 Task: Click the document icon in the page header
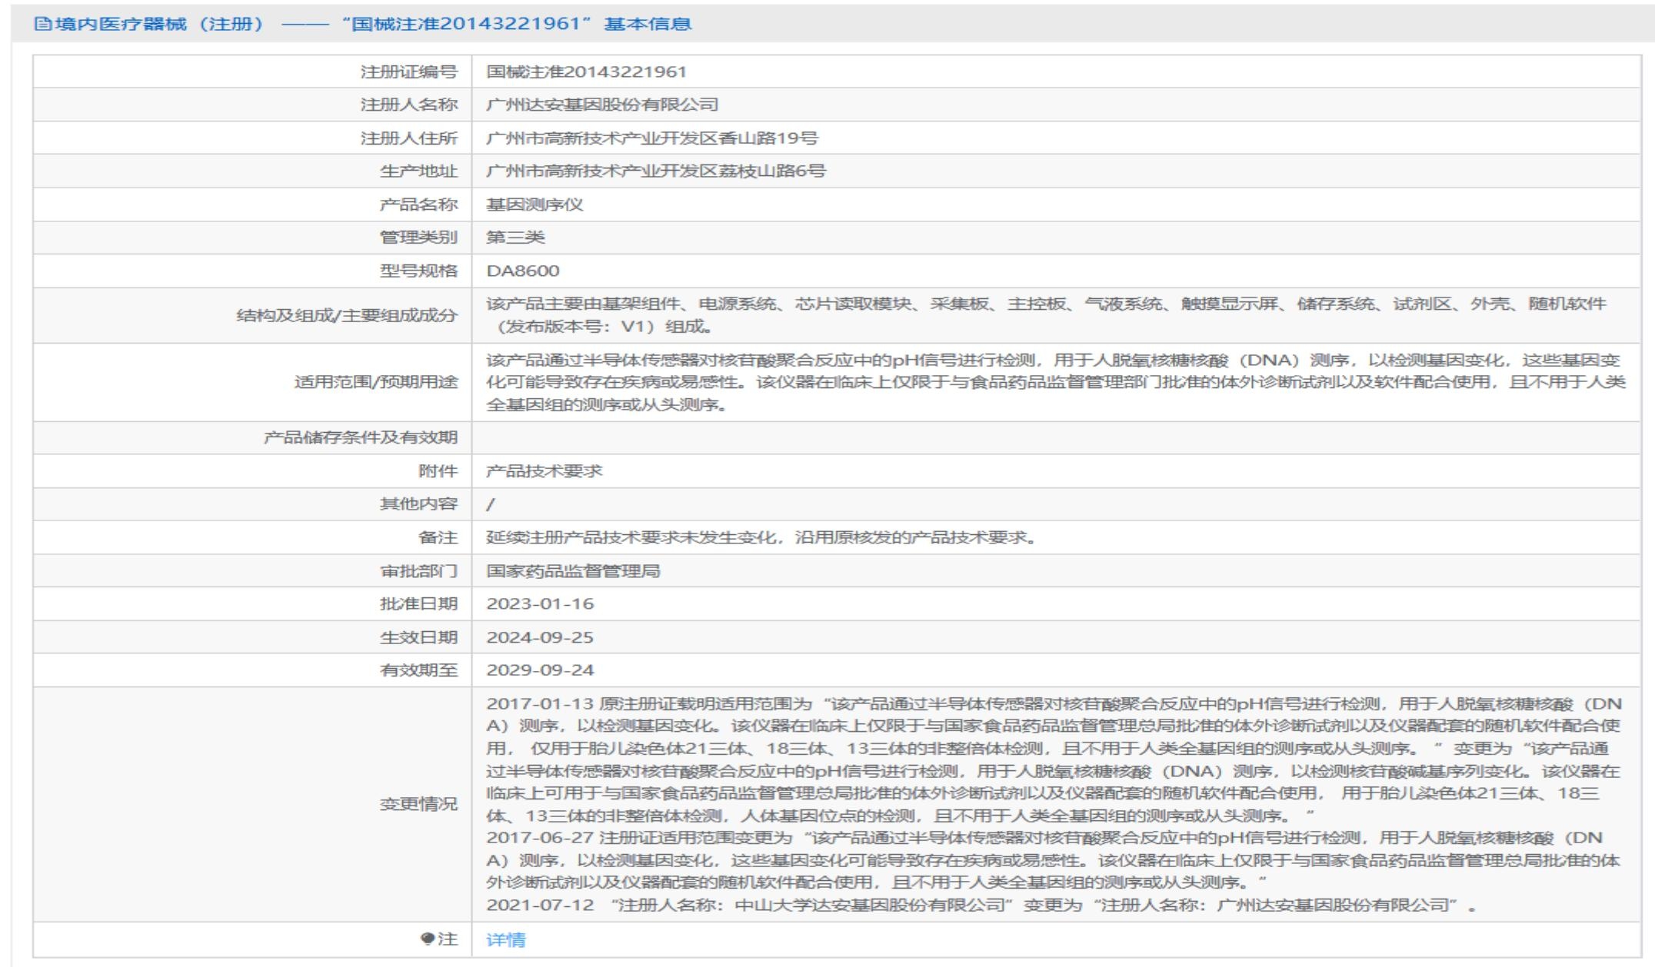[x=43, y=24]
